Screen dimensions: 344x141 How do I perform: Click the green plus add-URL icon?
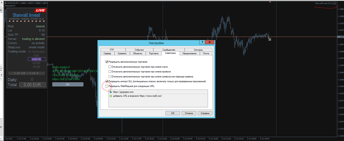click(111, 96)
